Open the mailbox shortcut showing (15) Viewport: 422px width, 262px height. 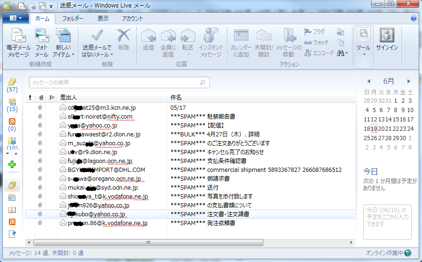pyautogui.click(x=12, y=105)
